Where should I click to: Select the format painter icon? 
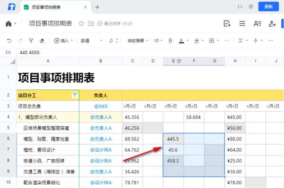(31, 41)
